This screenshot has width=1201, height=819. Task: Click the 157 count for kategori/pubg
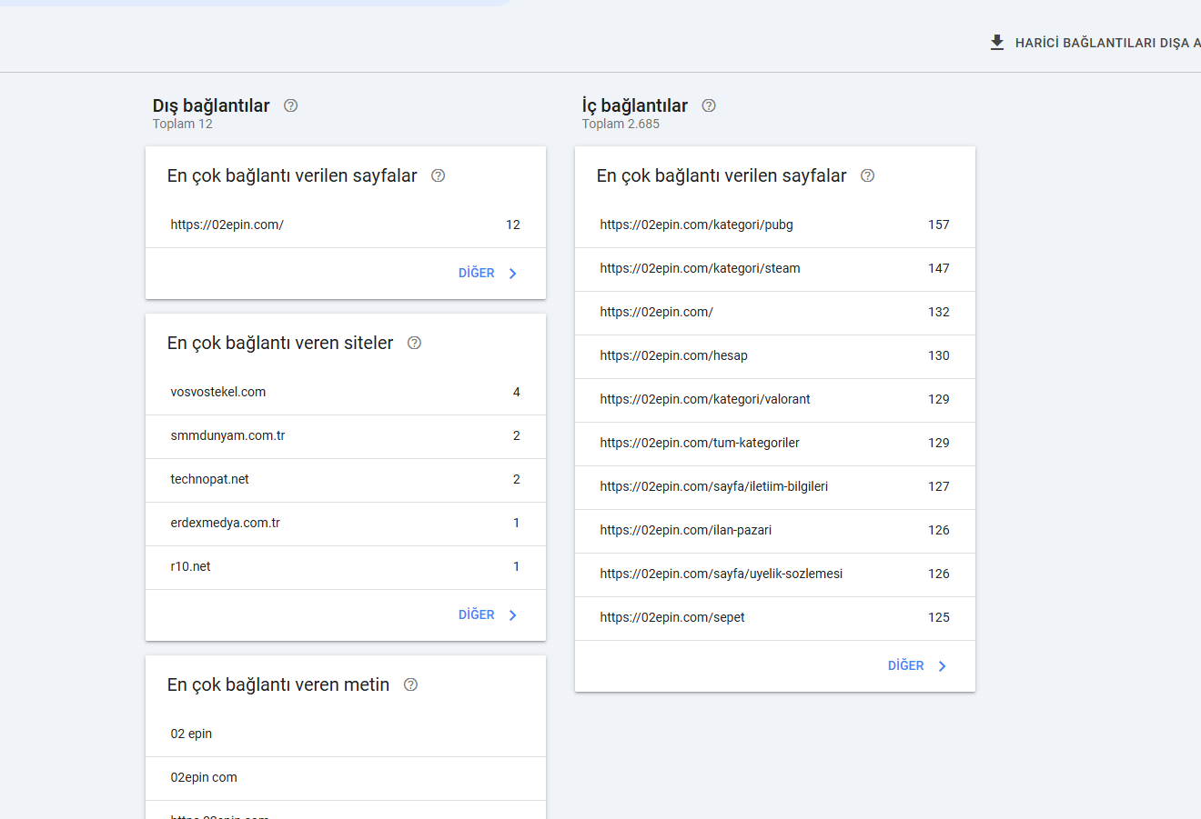pyautogui.click(x=939, y=225)
